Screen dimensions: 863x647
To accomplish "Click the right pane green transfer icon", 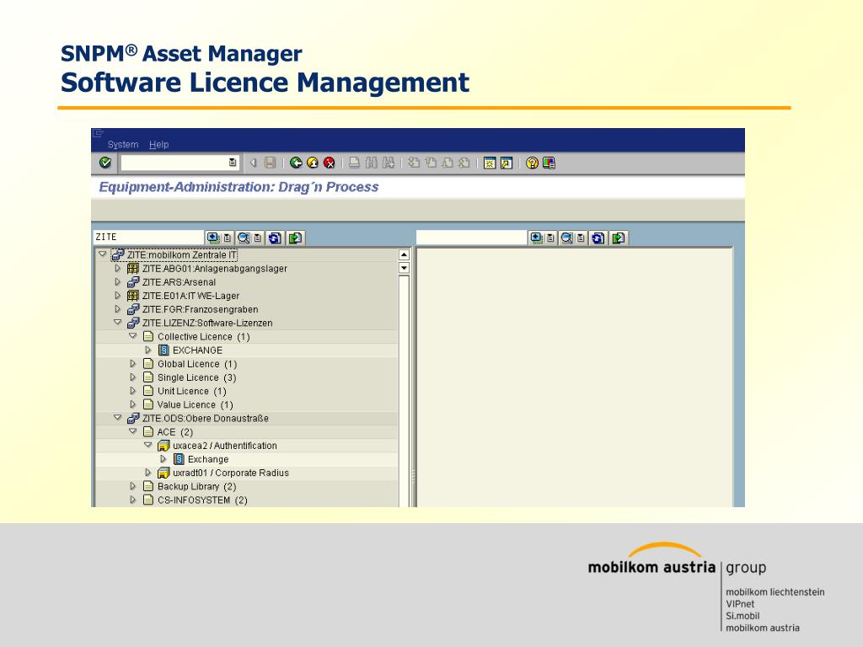I will [619, 238].
